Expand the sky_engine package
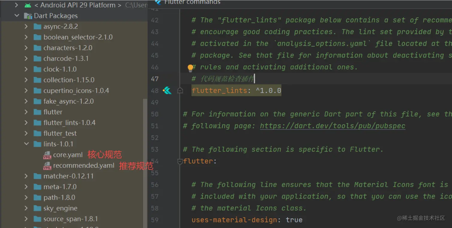Screen dimensions: 452x228 click(x=26, y=208)
